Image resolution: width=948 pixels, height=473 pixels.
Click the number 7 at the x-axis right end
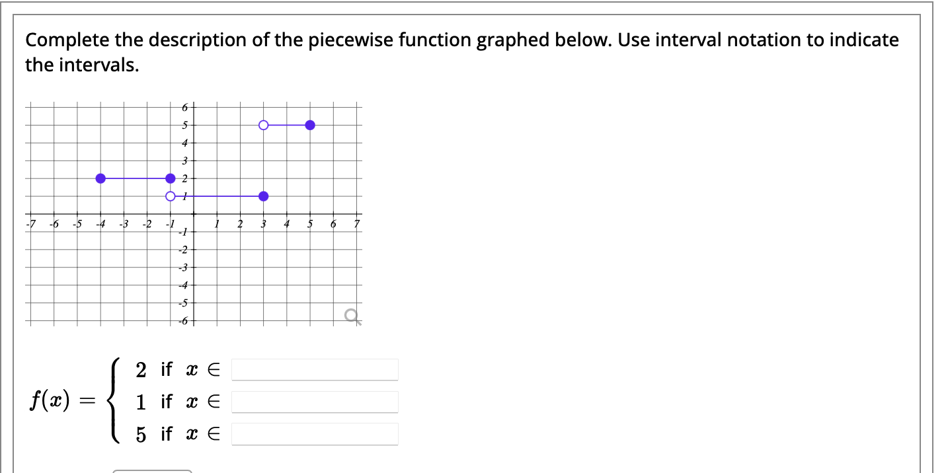tap(356, 223)
